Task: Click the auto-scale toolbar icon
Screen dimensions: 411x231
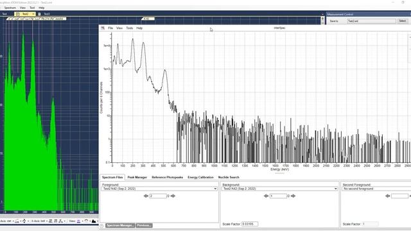Action: (x=24, y=221)
